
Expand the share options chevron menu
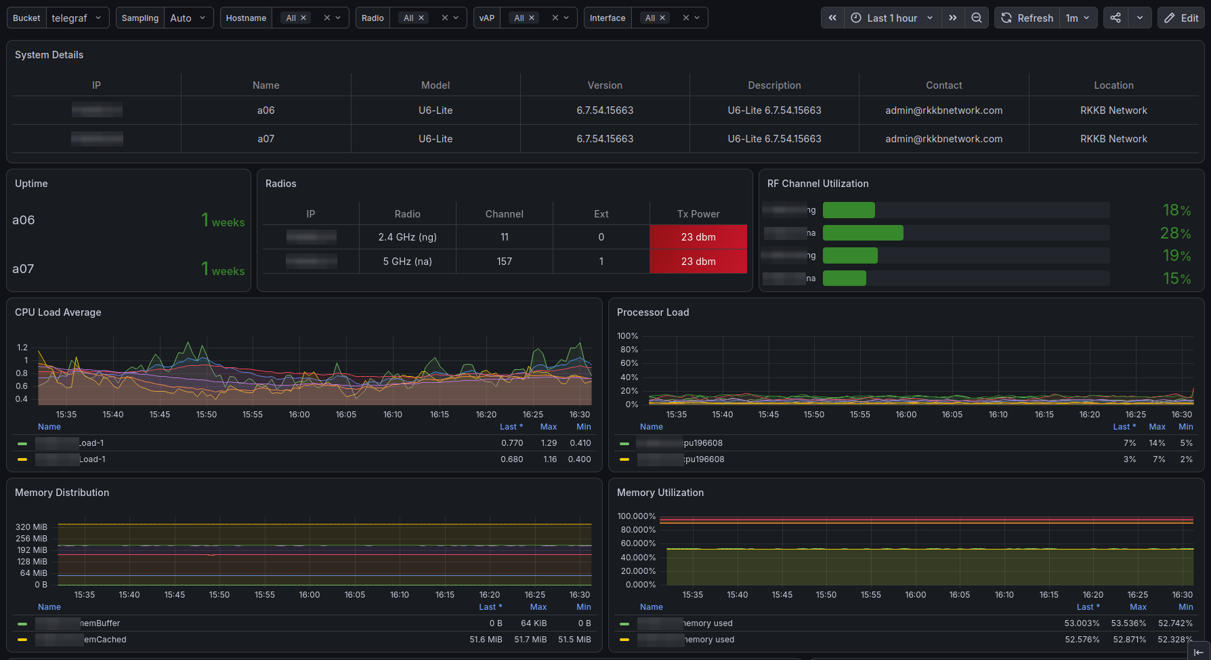[1140, 18]
